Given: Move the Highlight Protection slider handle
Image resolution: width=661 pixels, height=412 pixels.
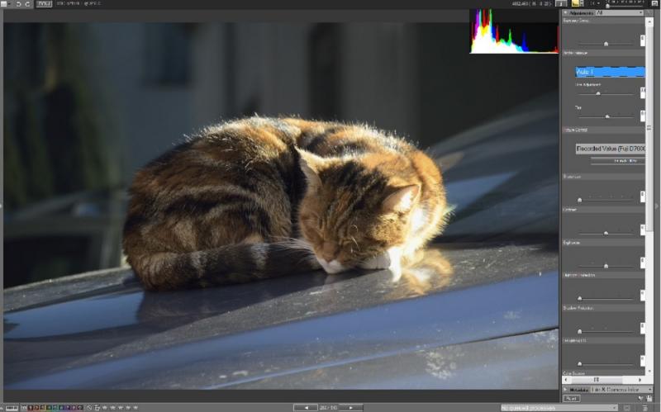Looking at the screenshot, I should (x=579, y=298).
